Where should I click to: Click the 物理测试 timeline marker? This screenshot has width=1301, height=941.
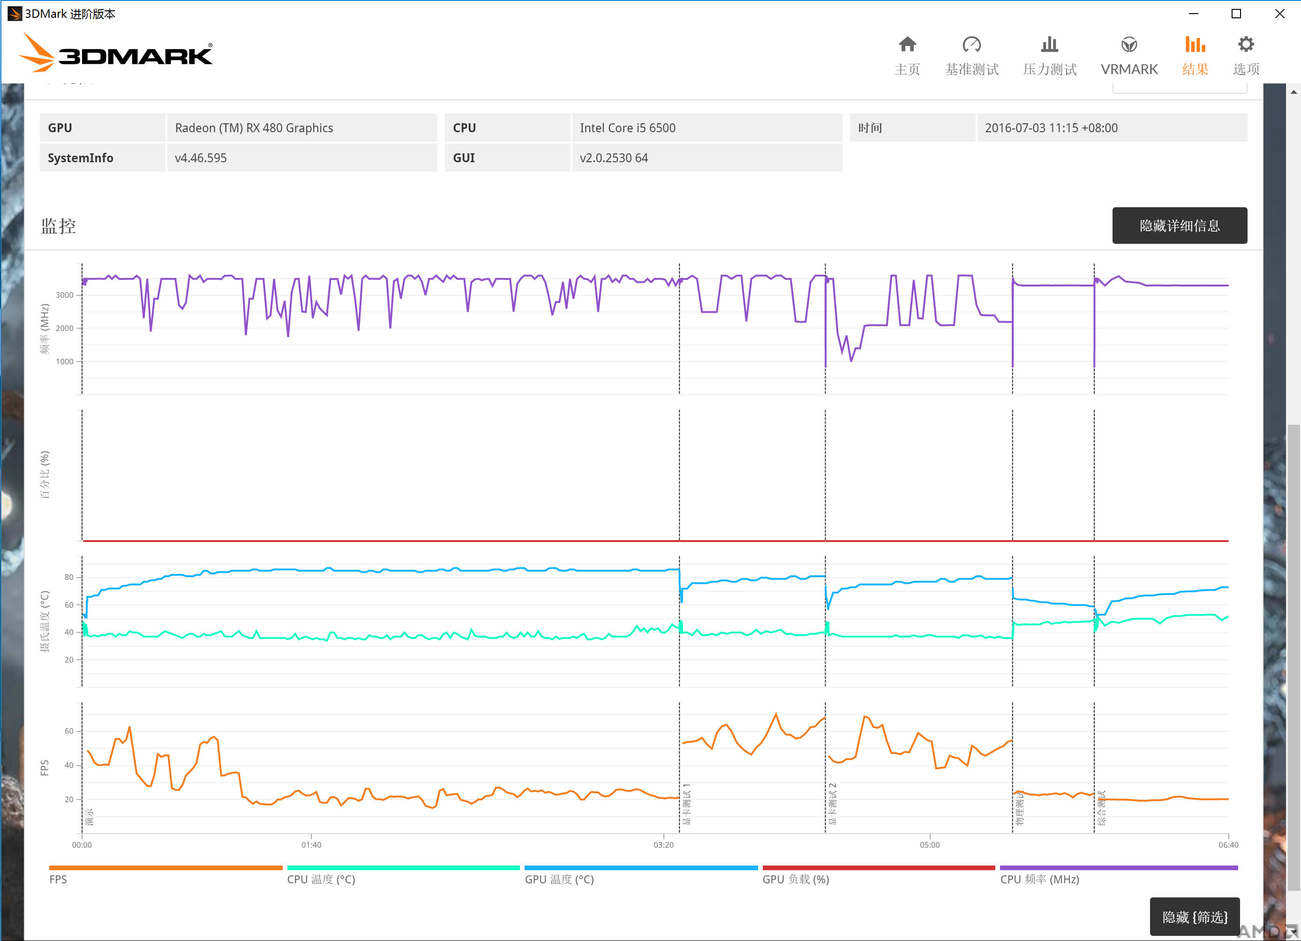click(x=1019, y=808)
